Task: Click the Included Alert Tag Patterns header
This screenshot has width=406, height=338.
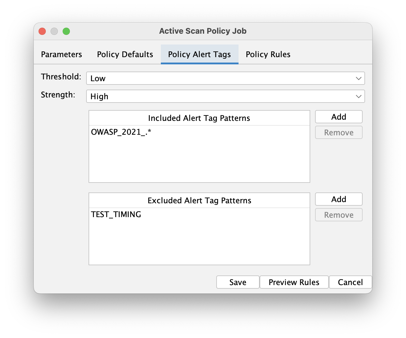Action: pyautogui.click(x=199, y=118)
